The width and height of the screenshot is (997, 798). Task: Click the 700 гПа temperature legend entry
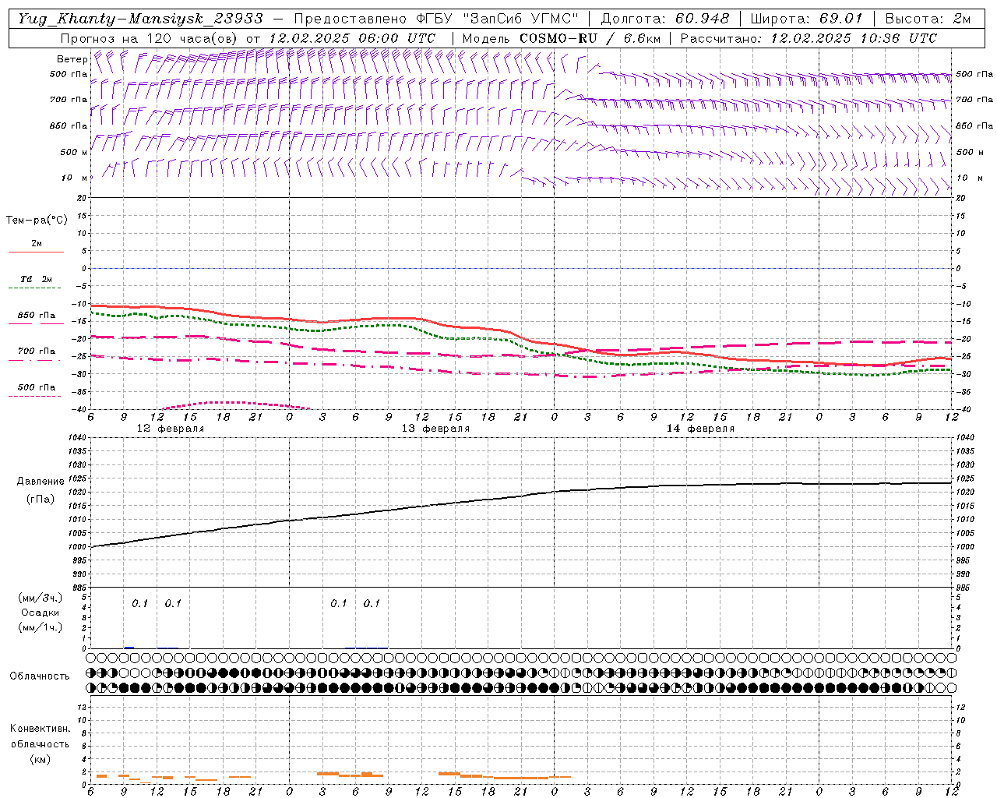click(37, 355)
